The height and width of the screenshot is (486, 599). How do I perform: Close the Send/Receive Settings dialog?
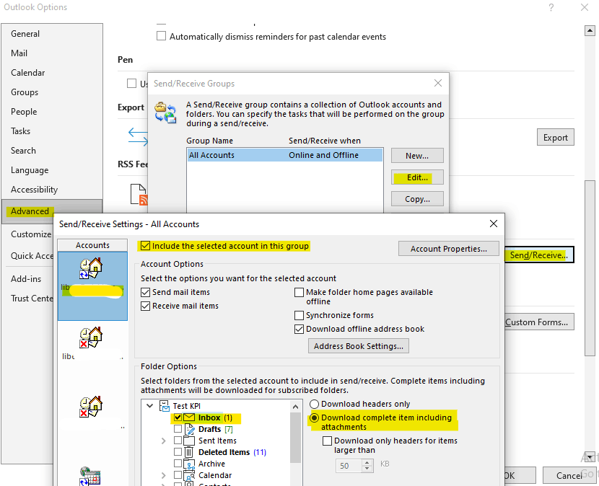tap(494, 224)
